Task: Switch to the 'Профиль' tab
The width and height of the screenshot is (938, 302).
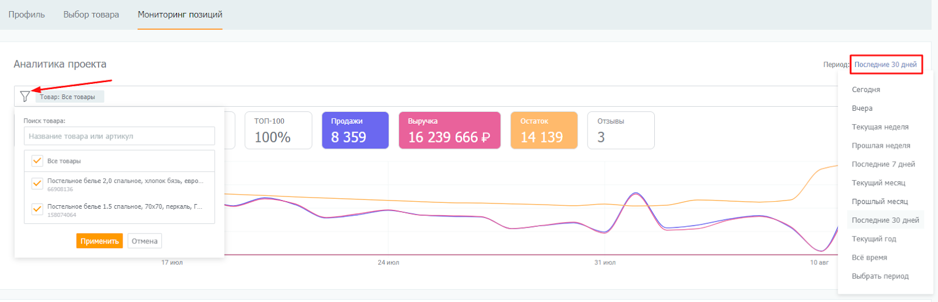Action: point(26,15)
